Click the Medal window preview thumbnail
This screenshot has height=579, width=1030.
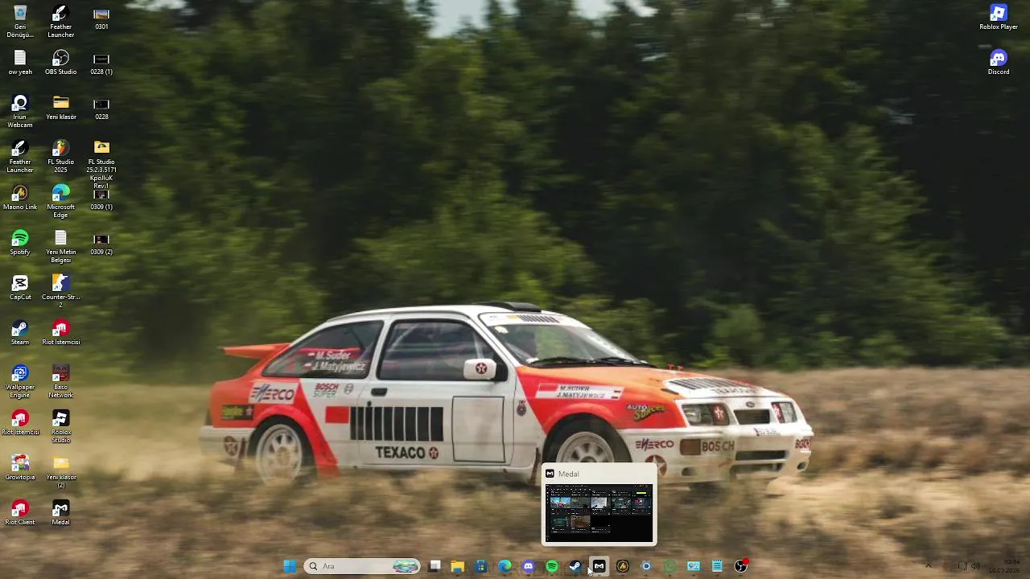click(x=599, y=514)
